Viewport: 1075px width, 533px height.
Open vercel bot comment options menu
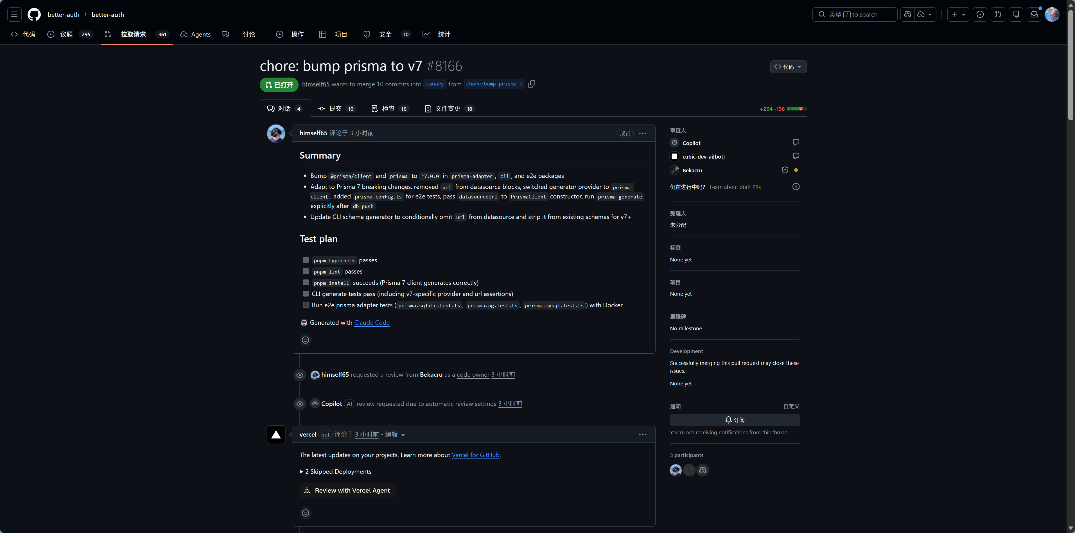point(643,435)
